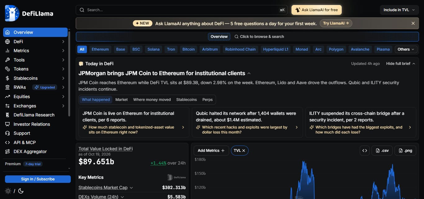Viewport: 424px width, 199px height.
Task: Export chart as .png image
Action: pos(405,151)
